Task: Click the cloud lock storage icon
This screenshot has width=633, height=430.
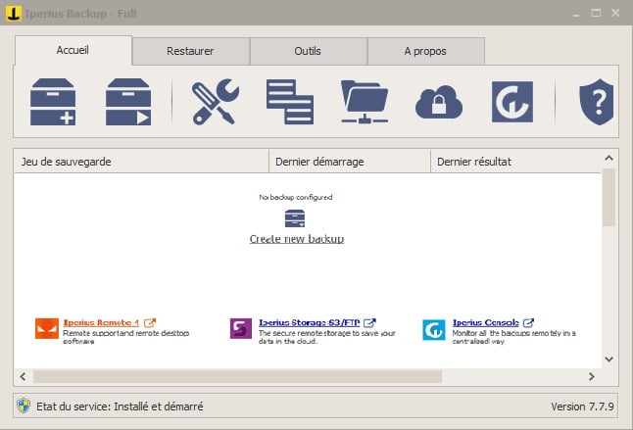Action: pyautogui.click(x=439, y=102)
